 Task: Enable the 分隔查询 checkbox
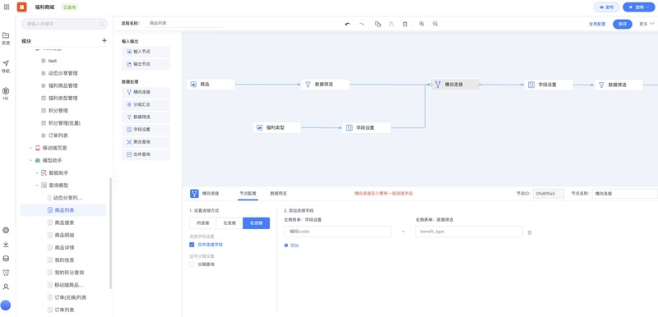(192, 264)
